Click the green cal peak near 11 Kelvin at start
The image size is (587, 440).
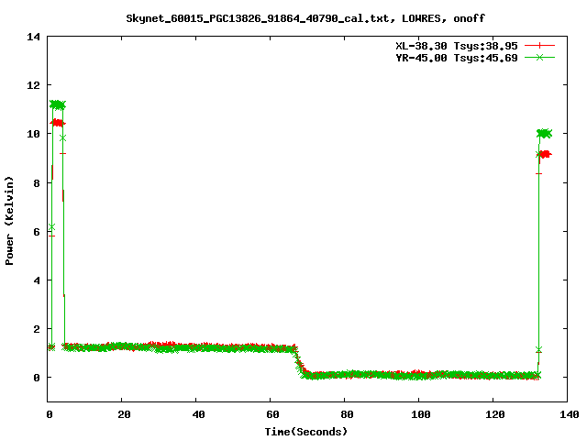[x=57, y=105]
